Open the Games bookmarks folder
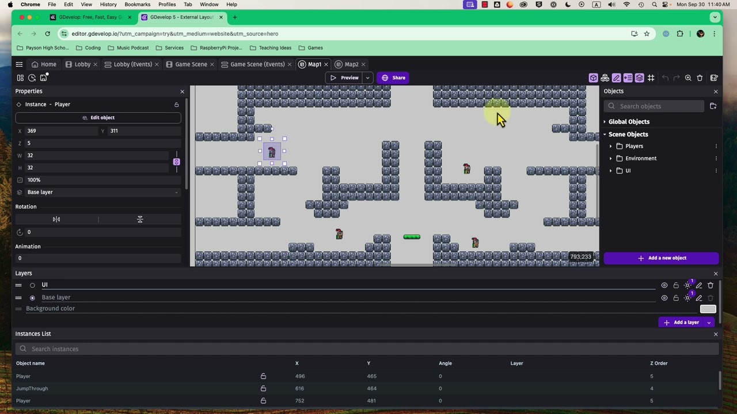Image resolution: width=737 pixels, height=414 pixels. click(x=310, y=48)
